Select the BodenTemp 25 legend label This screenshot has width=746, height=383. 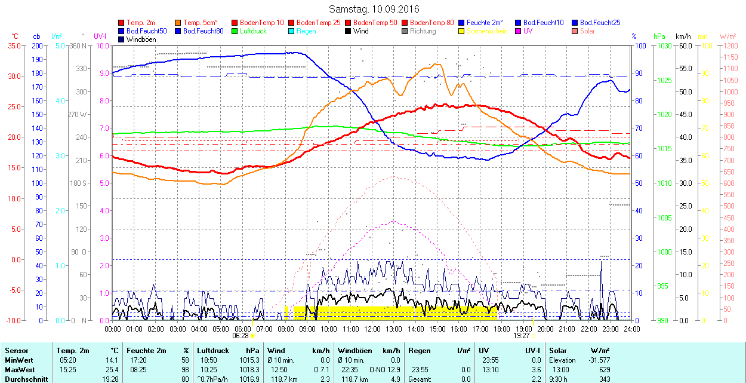tap(319, 22)
